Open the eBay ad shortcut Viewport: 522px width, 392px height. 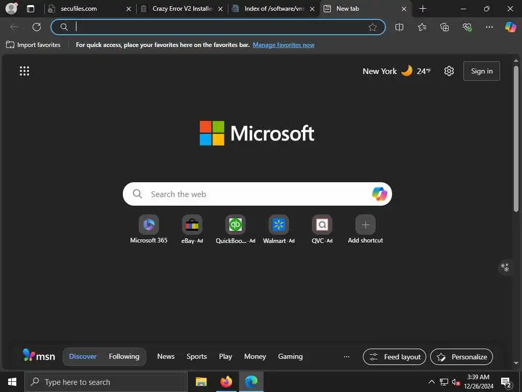pyautogui.click(x=192, y=230)
